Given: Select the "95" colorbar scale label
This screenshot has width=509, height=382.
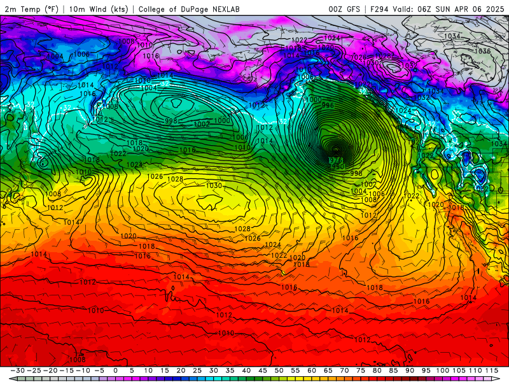Looking at the screenshot, I should (x=426, y=371).
